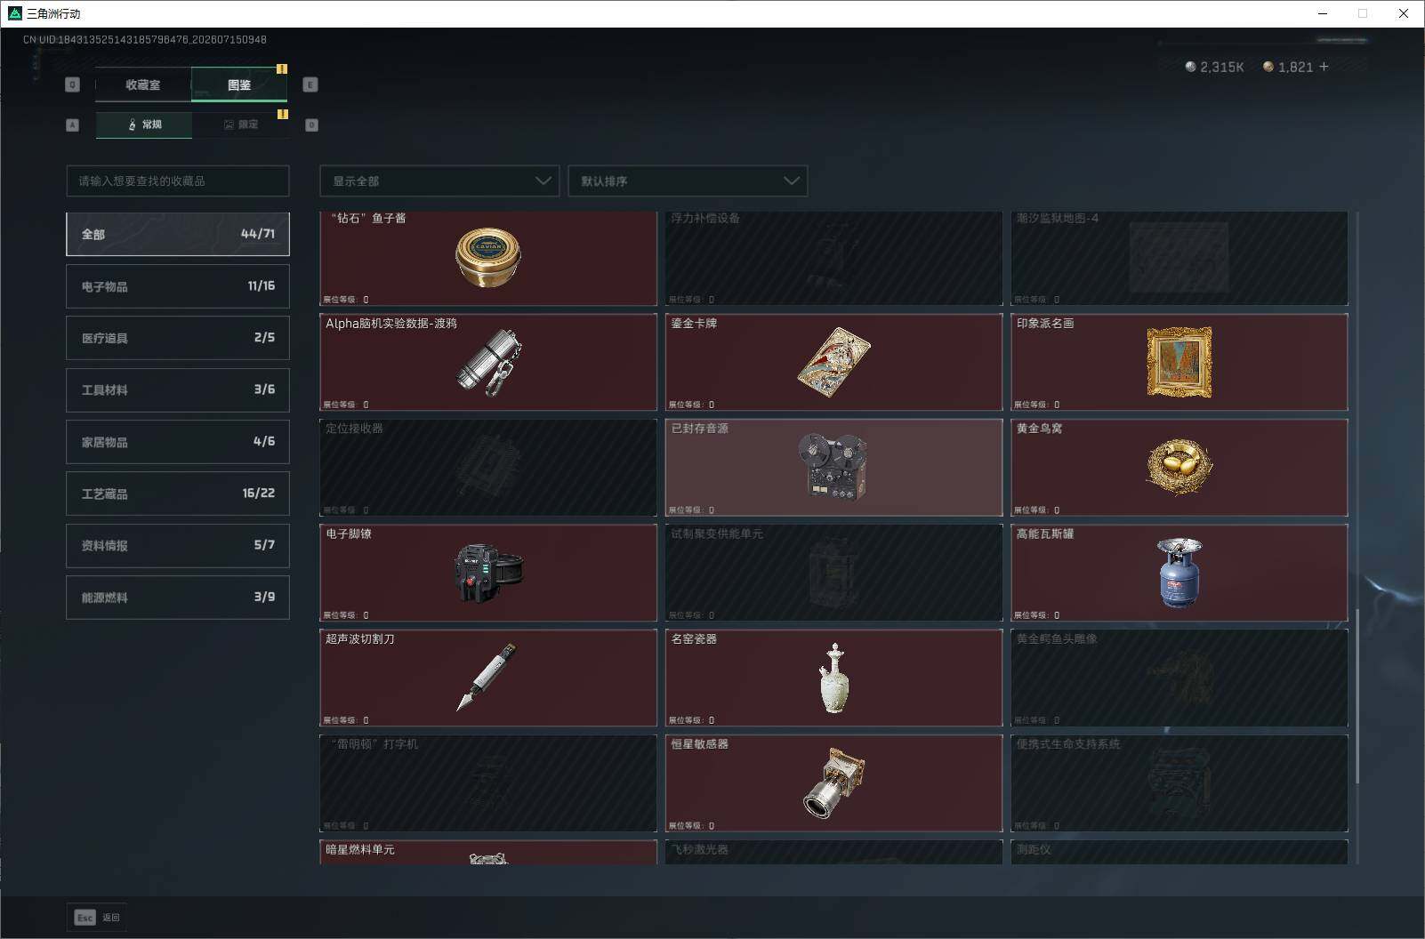
Task: Click the 恒星敏感器 sensor icon
Action: (x=833, y=782)
